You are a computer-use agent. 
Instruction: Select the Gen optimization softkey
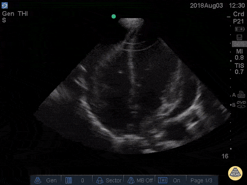tap(46, 180)
